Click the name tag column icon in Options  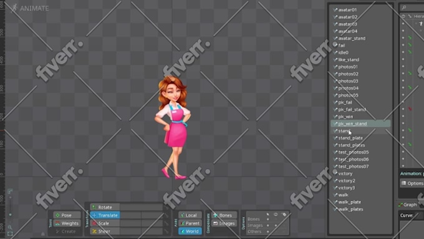(x=284, y=215)
